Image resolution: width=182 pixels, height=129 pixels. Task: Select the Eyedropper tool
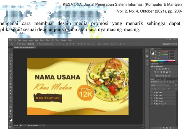point(11,68)
